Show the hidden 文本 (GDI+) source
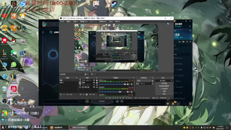This screenshot has height=130, width=231. 94,85
